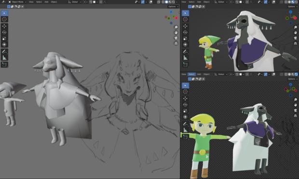This screenshot has height=179, width=299.
Task: Open Select menu in left viewport
Action: 39,2
